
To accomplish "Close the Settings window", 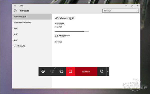I will click(x=137, y=6).
